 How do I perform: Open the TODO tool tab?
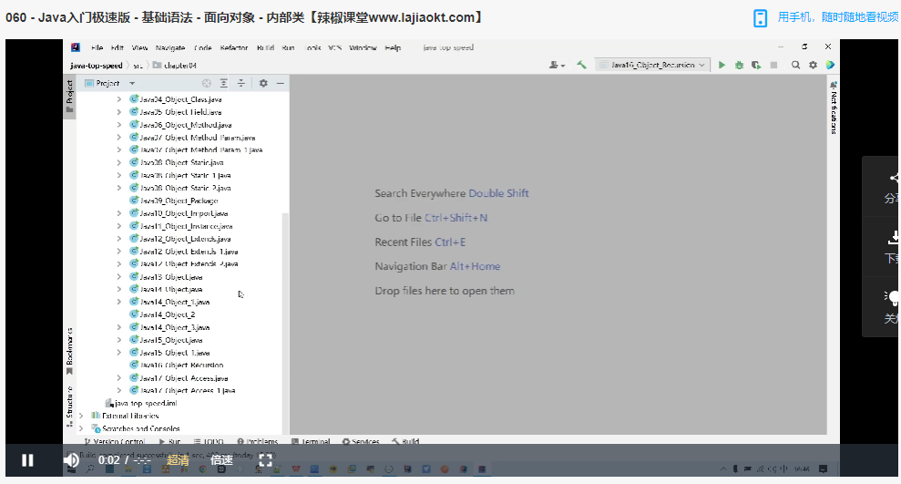pos(209,441)
